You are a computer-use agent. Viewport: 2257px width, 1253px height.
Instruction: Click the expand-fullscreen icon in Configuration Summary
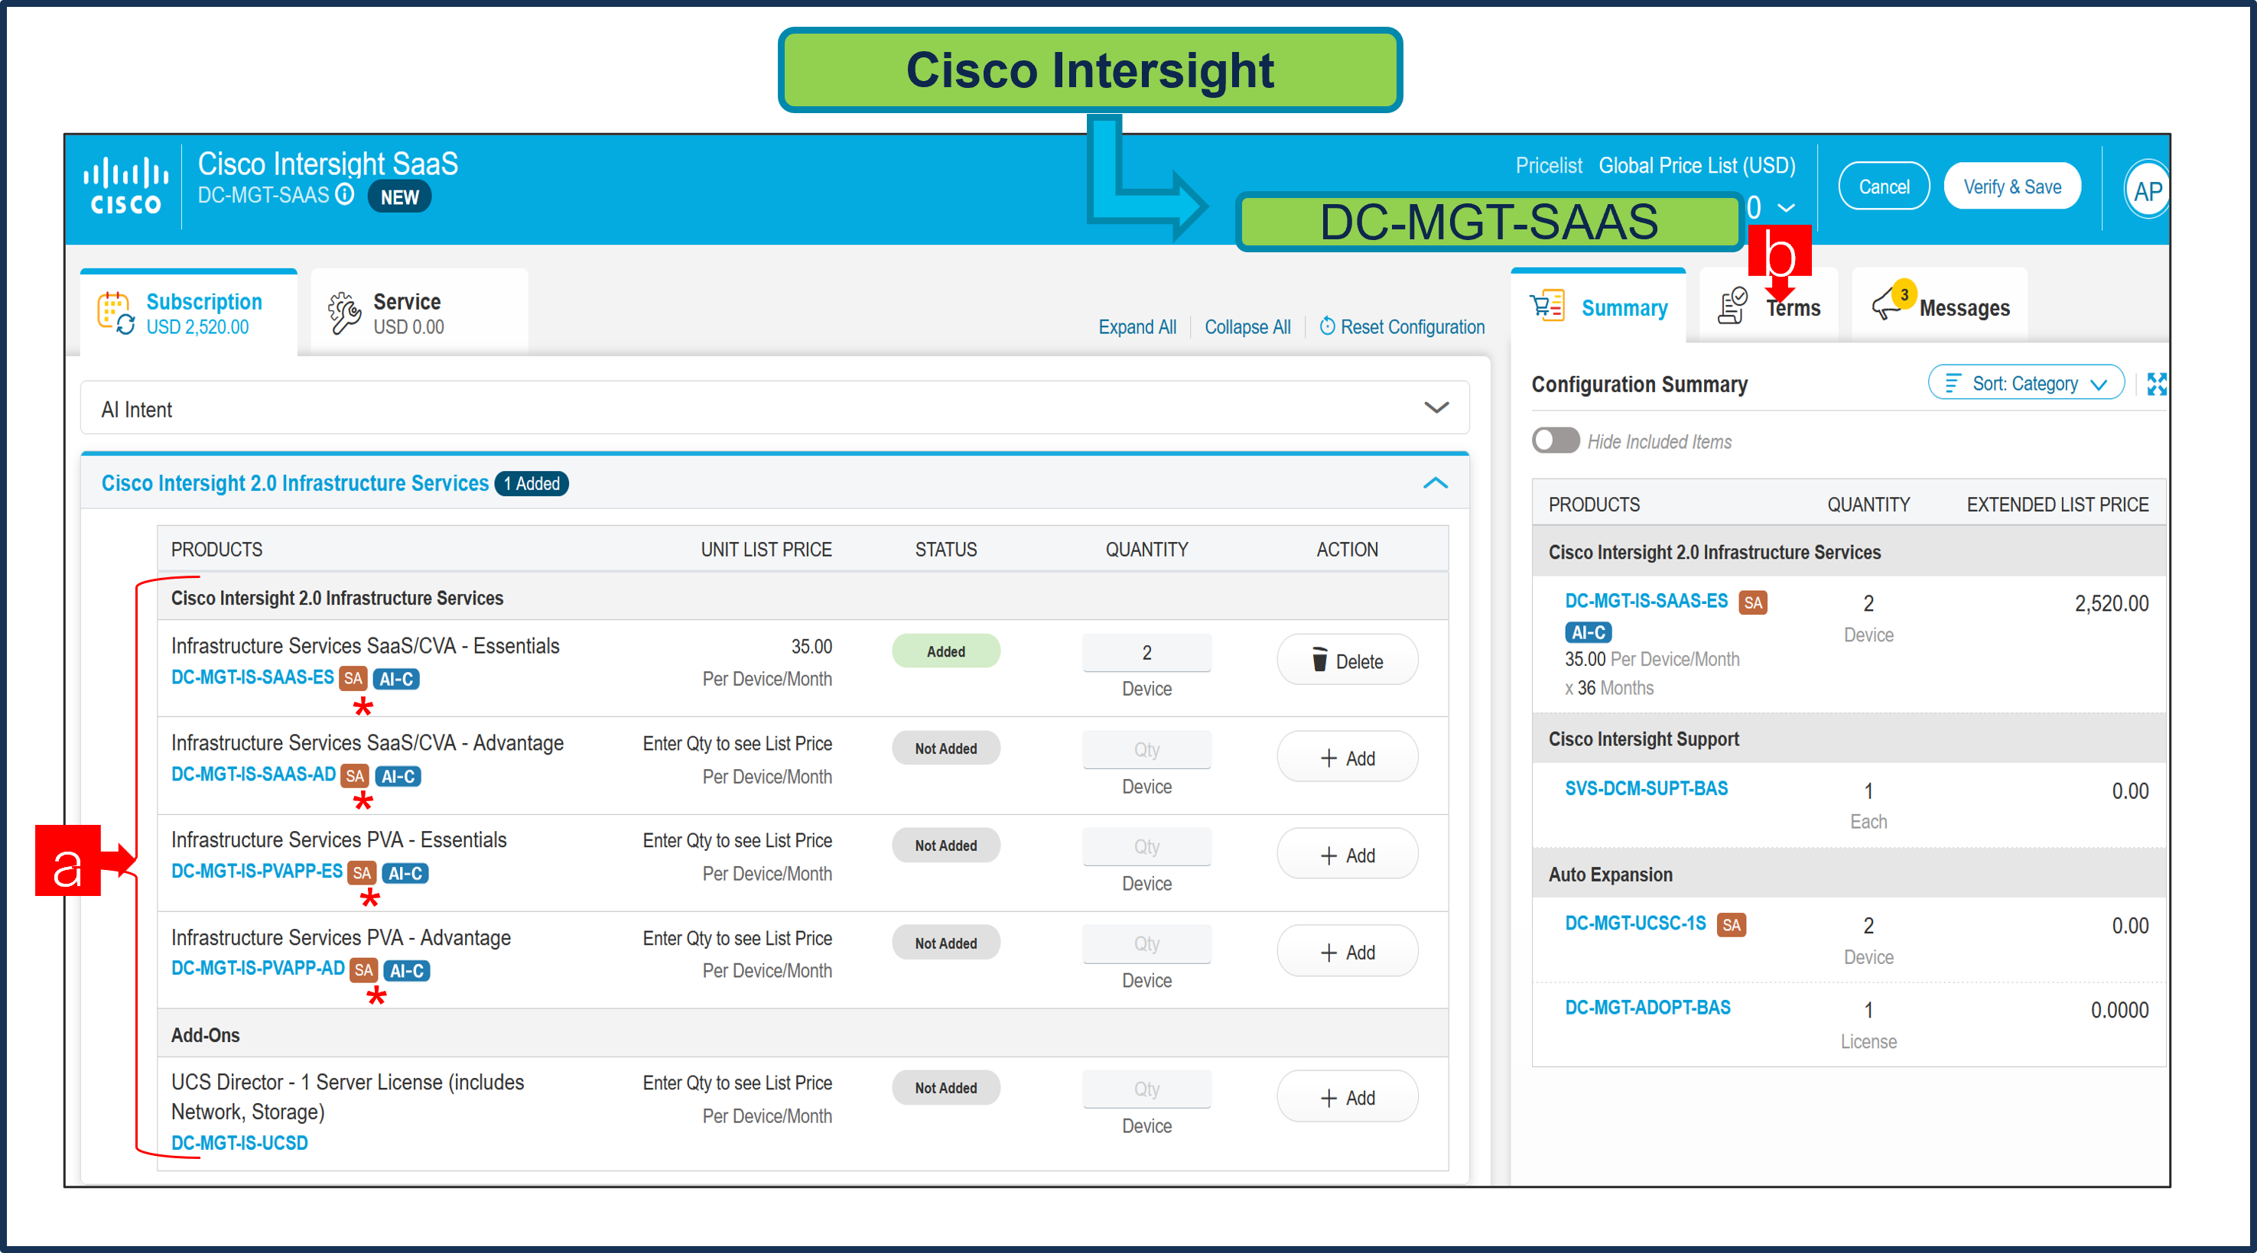click(2156, 384)
